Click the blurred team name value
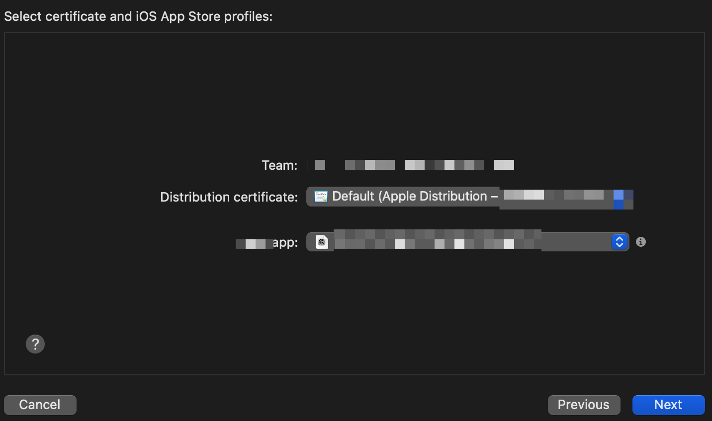The height and width of the screenshot is (421, 712). [415, 165]
